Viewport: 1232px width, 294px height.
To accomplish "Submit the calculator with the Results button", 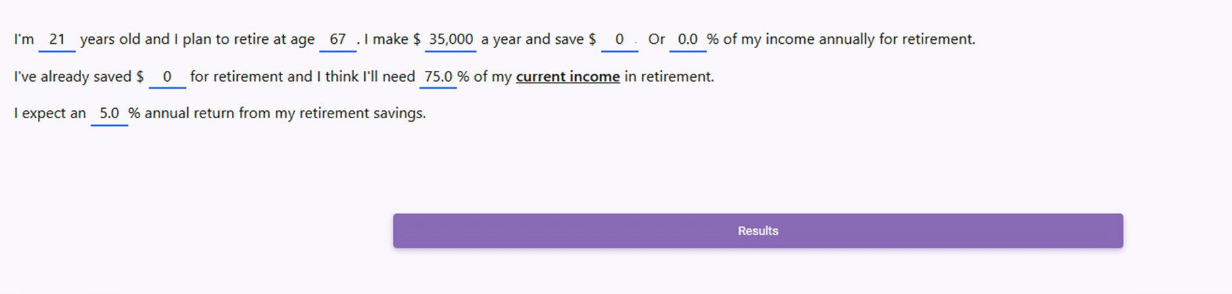I will [758, 231].
